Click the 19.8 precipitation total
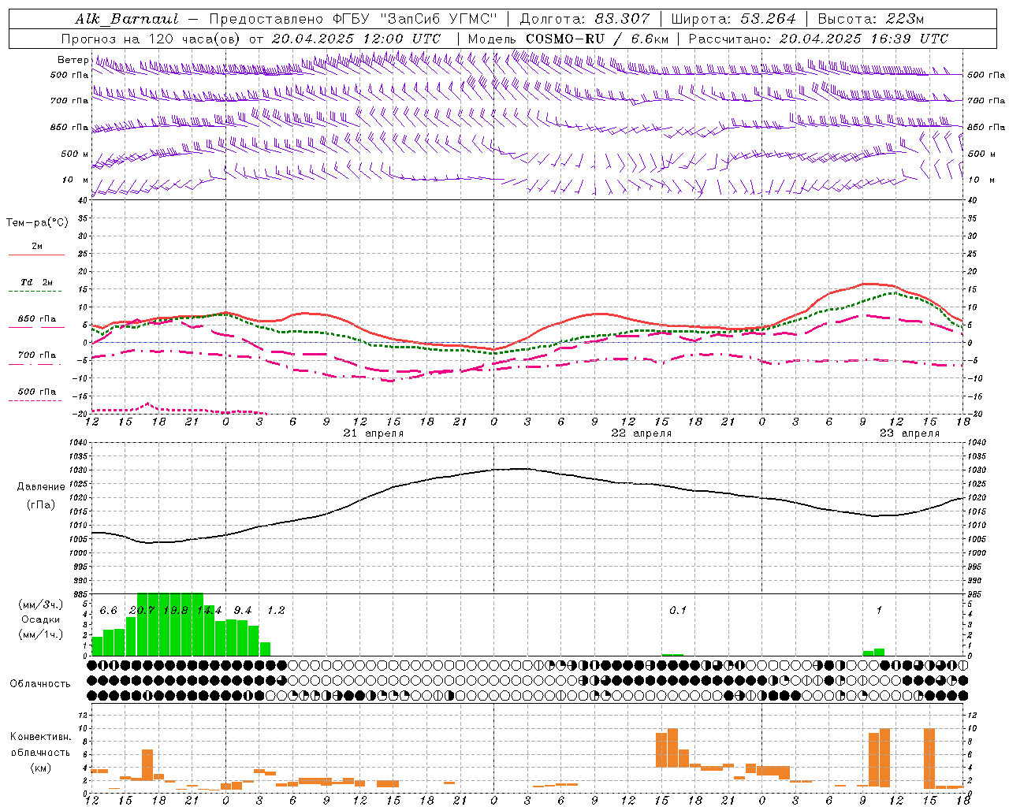The width and height of the screenshot is (1009, 807). pos(176,611)
